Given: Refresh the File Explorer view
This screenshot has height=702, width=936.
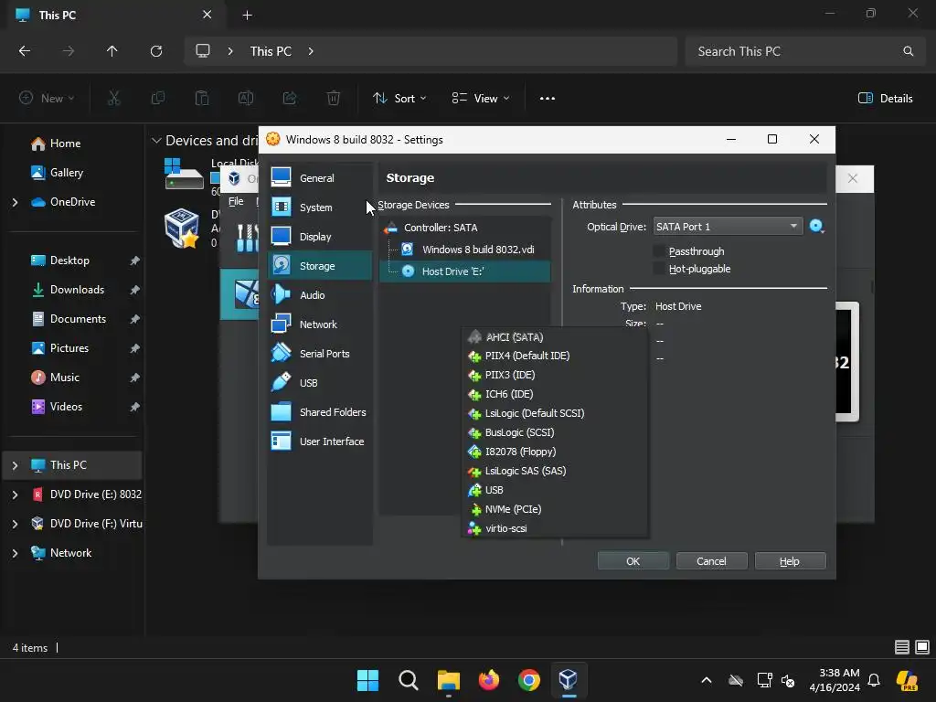Looking at the screenshot, I should [156, 51].
